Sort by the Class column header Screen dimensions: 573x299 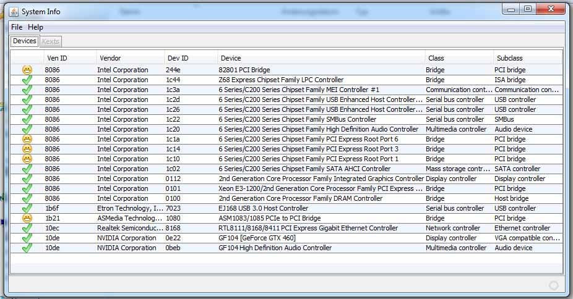[x=459, y=58]
